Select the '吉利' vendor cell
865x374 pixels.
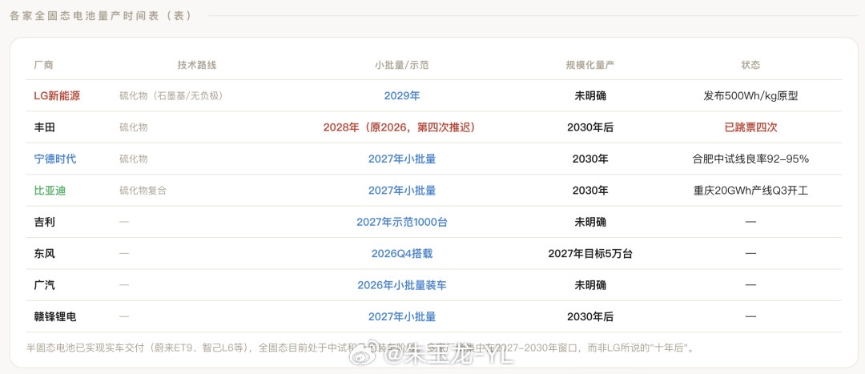(x=45, y=222)
